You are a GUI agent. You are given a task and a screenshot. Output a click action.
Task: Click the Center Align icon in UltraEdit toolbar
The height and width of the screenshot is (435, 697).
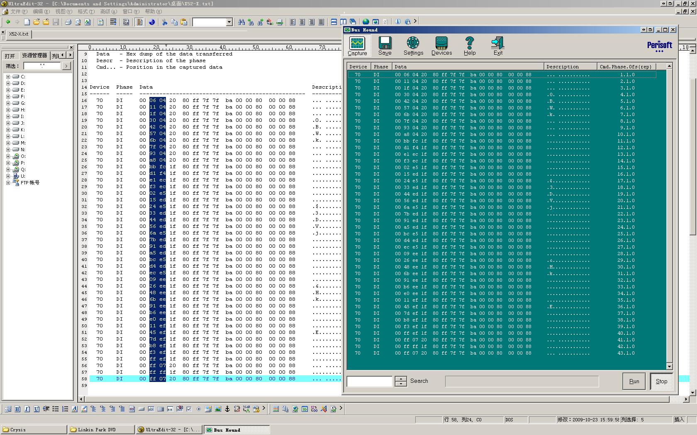[x=302, y=22]
